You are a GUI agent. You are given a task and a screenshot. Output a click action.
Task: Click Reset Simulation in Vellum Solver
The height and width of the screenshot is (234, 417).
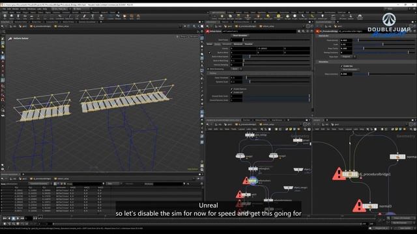pos(240,36)
